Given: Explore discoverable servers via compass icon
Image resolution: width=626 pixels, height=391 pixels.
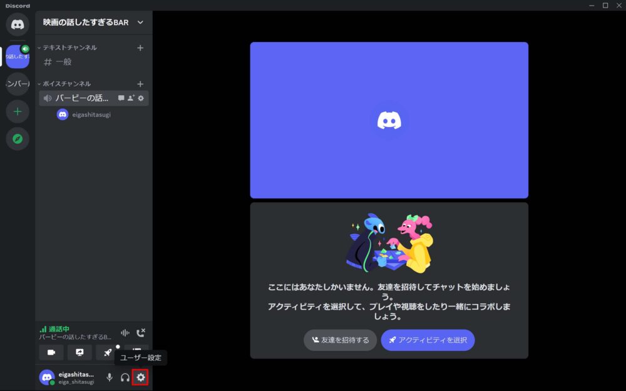Looking at the screenshot, I should click(x=18, y=139).
